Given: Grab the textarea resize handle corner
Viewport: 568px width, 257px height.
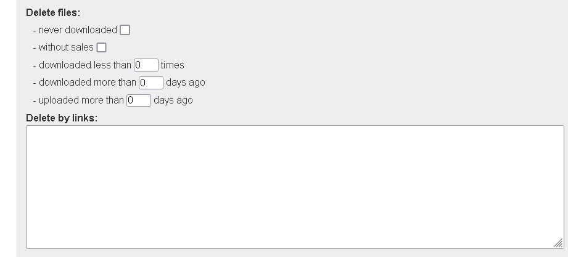Looking at the screenshot, I should (558, 243).
